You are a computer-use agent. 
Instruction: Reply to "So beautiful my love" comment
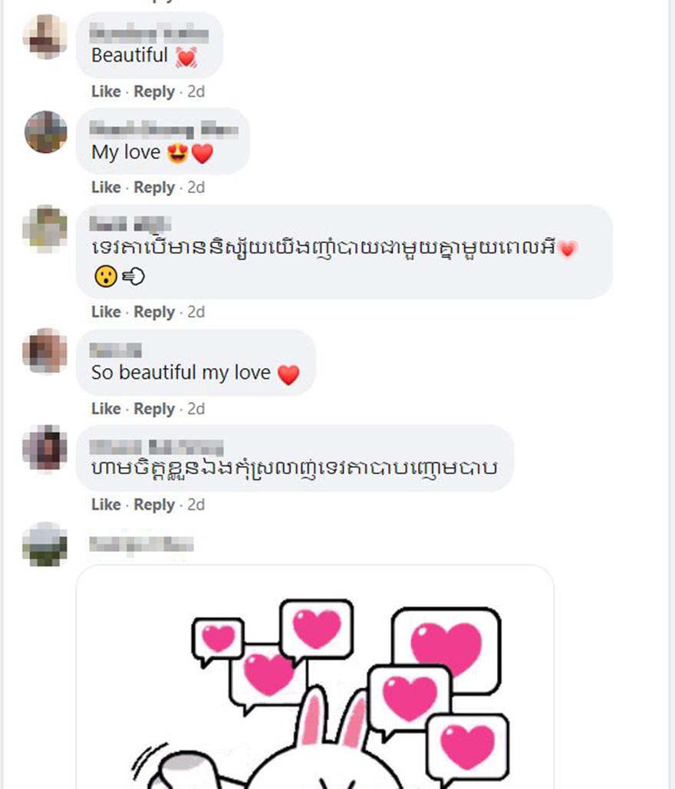click(x=154, y=409)
